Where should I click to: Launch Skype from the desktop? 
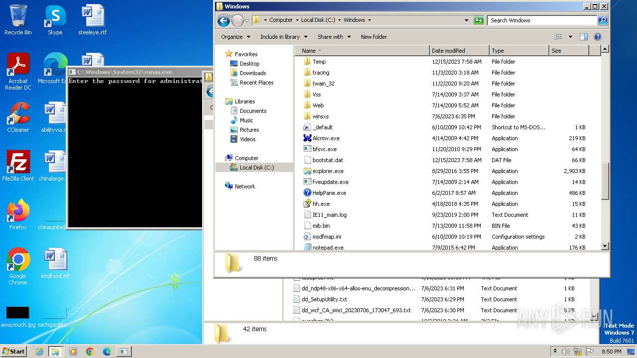tap(55, 20)
